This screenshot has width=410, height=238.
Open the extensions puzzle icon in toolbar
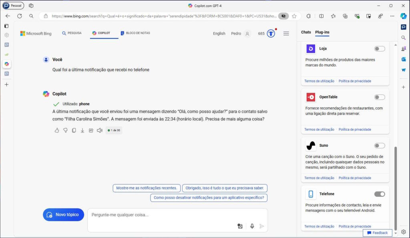[x=309, y=16]
